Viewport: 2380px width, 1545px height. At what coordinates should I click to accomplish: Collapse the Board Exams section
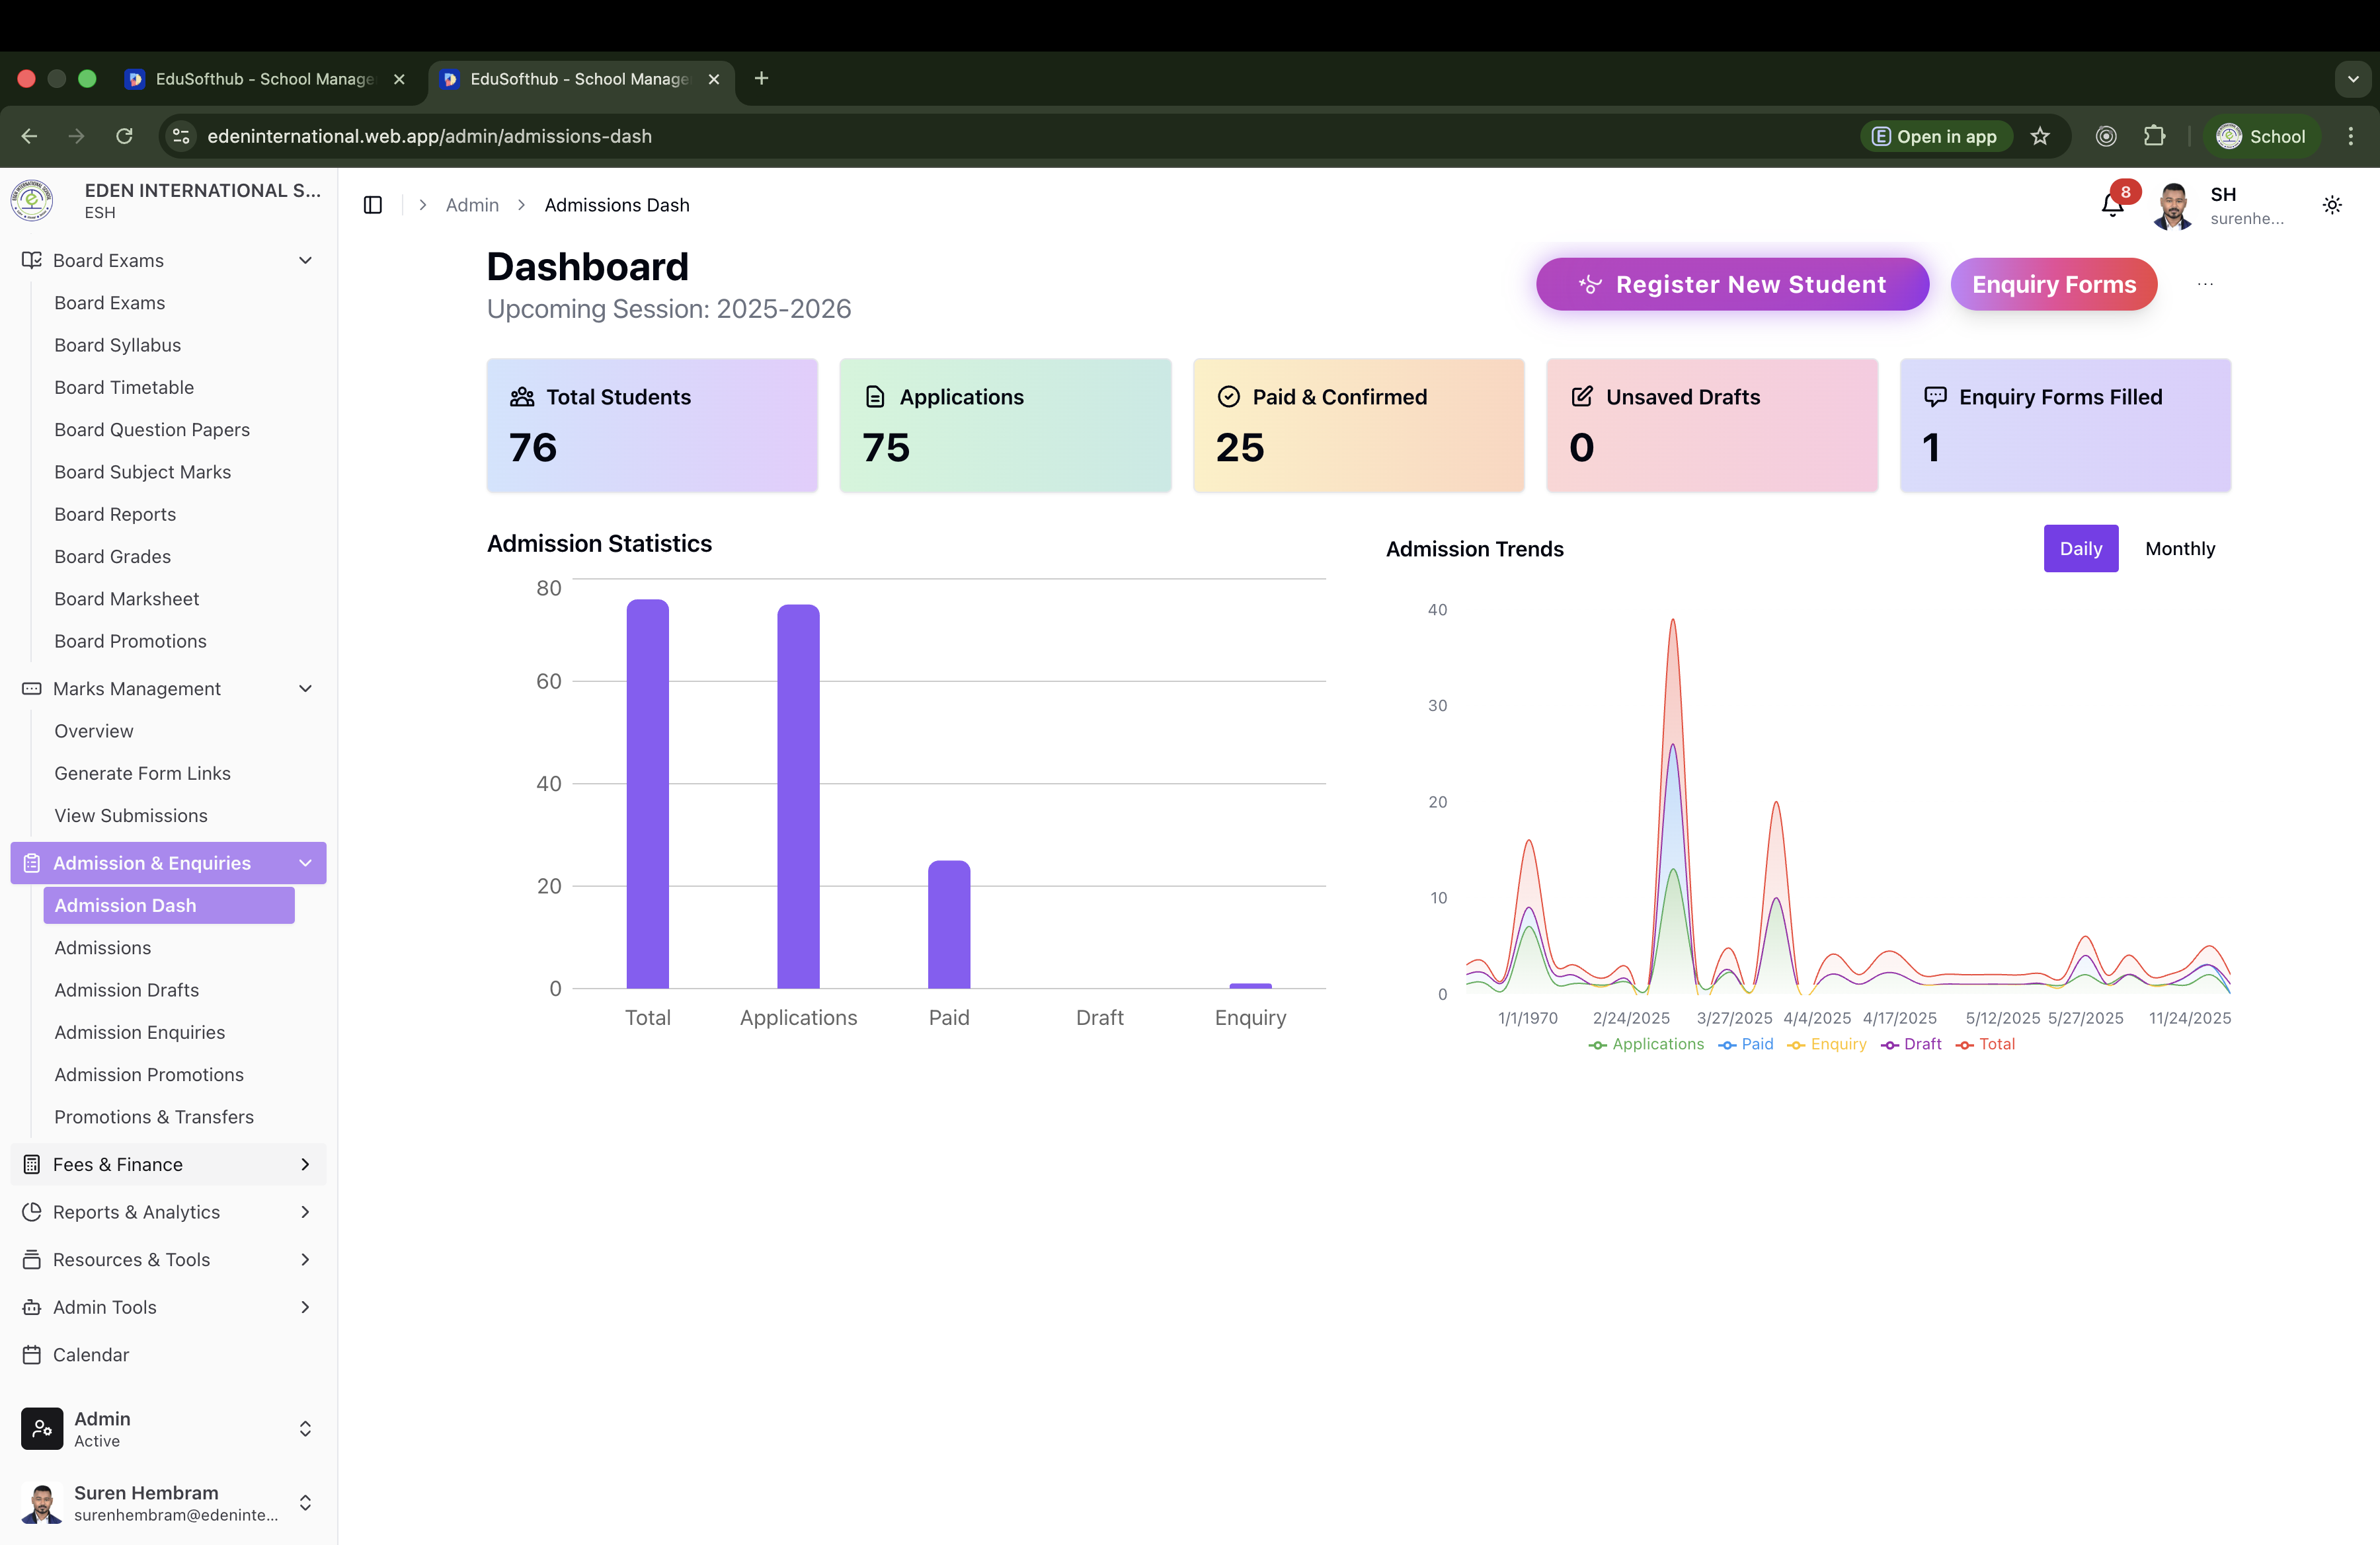305,261
